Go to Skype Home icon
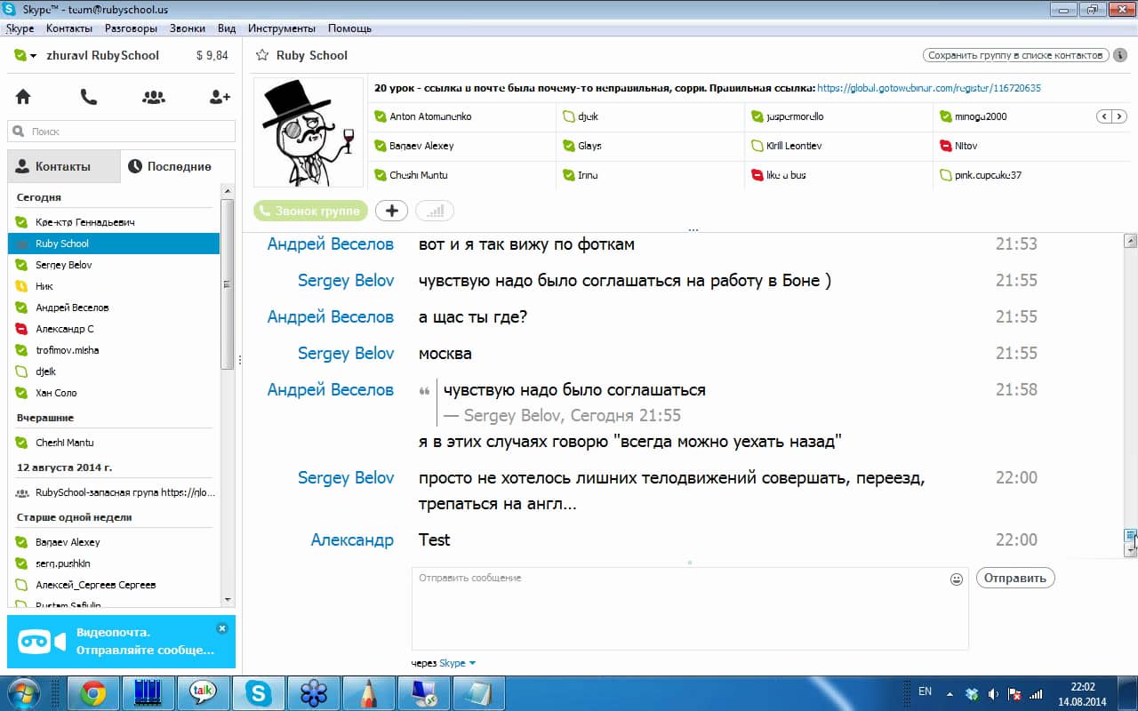Image resolution: width=1138 pixels, height=711 pixels. click(x=23, y=97)
